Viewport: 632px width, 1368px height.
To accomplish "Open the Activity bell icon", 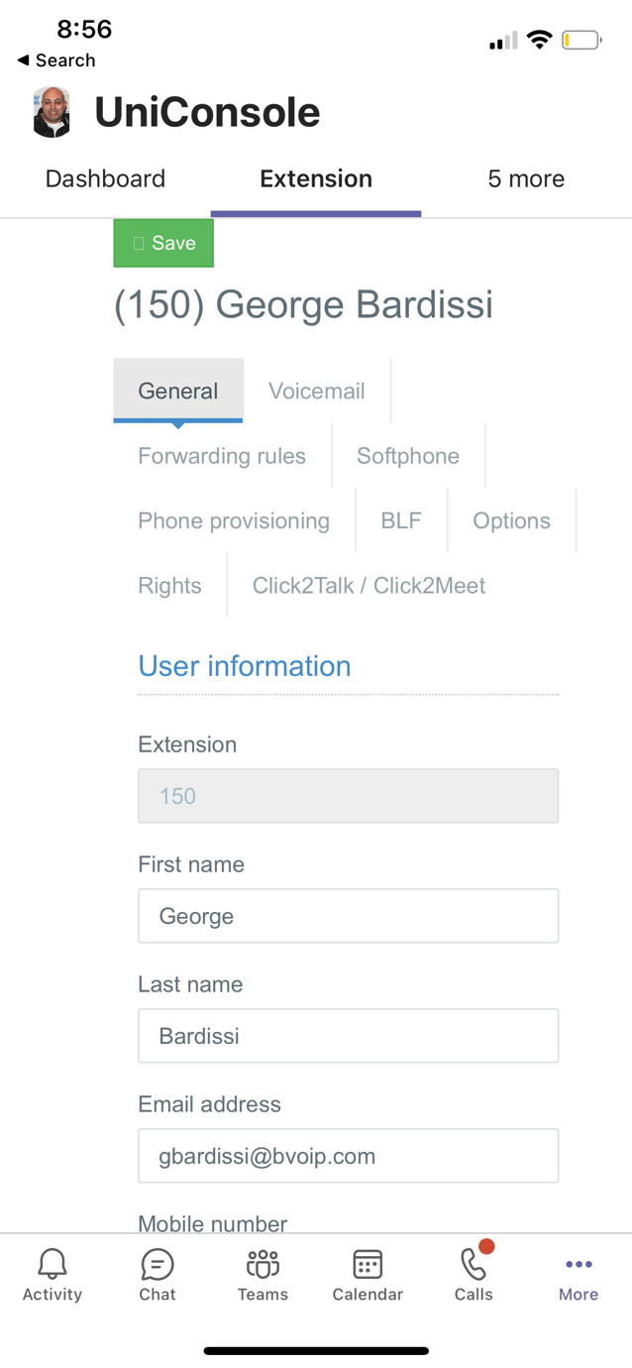I will [x=53, y=1264].
